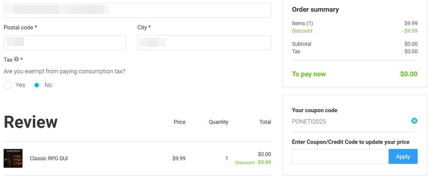Click the PONETI2025 coupon text
The height and width of the screenshot is (178, 430).
pos(309,122)
